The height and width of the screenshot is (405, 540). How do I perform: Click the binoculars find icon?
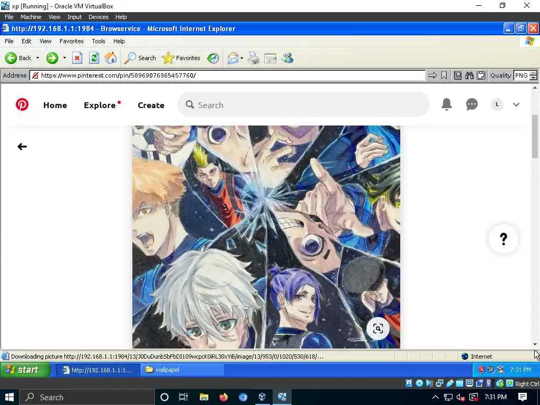[469, 75]
